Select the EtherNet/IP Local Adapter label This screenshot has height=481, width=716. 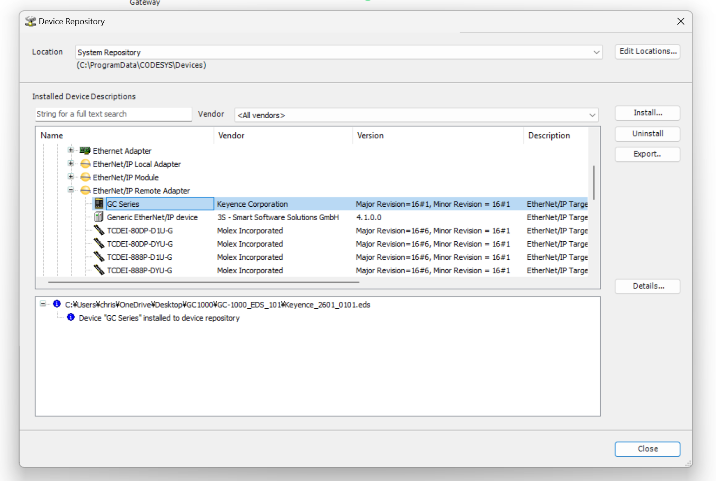(x=137, y=164)
